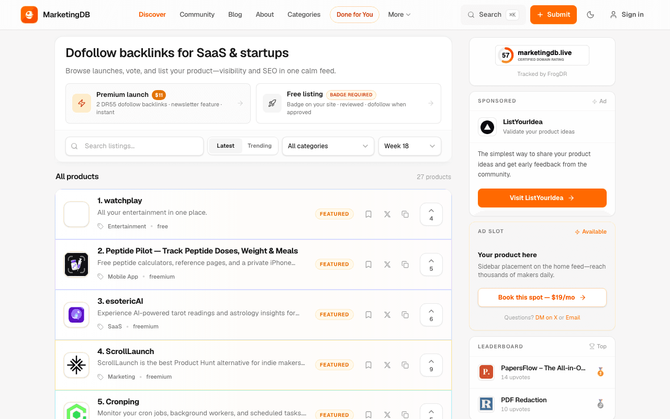
Task: Click the Tracked by FrogDR text
Action: pyautogui.click(x=542, y=74)
